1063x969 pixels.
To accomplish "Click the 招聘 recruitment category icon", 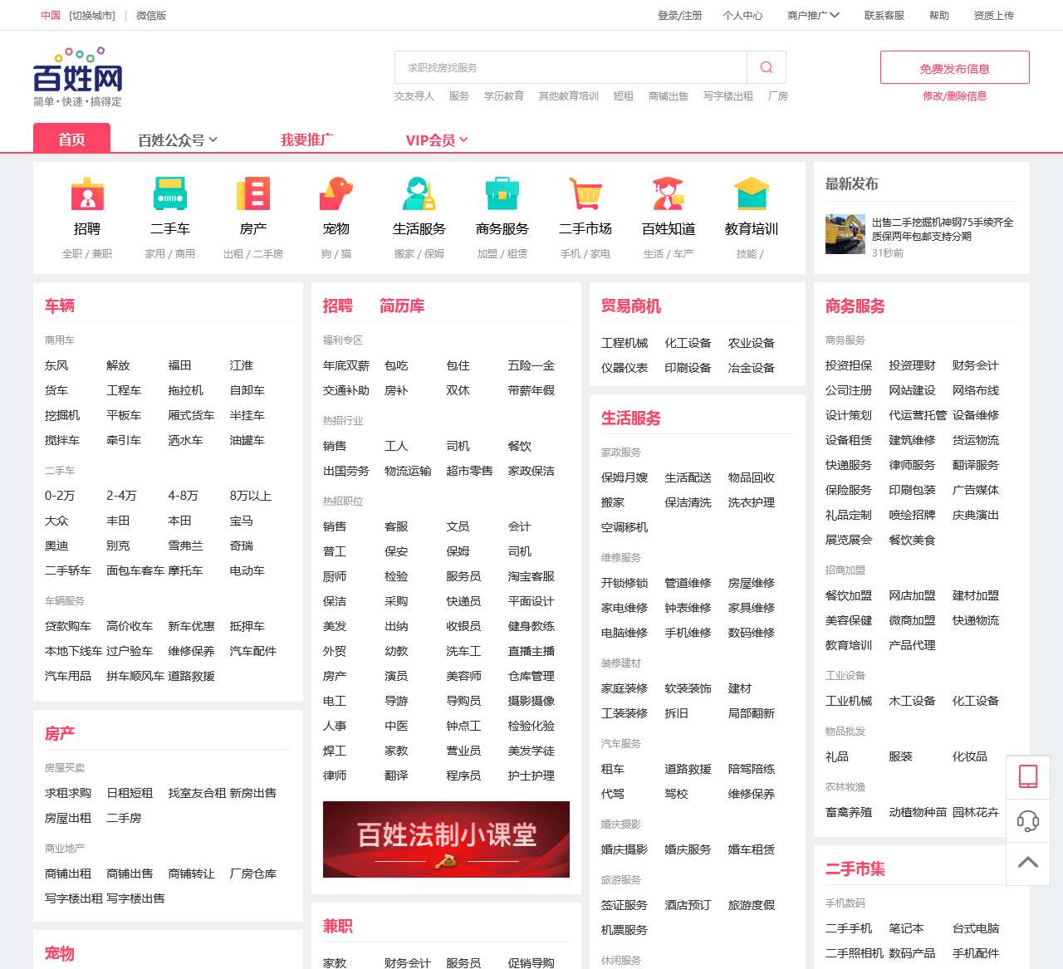I will [x=87, y=194].
